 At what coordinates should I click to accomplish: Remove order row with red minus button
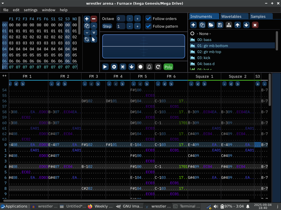click(94, 19)
